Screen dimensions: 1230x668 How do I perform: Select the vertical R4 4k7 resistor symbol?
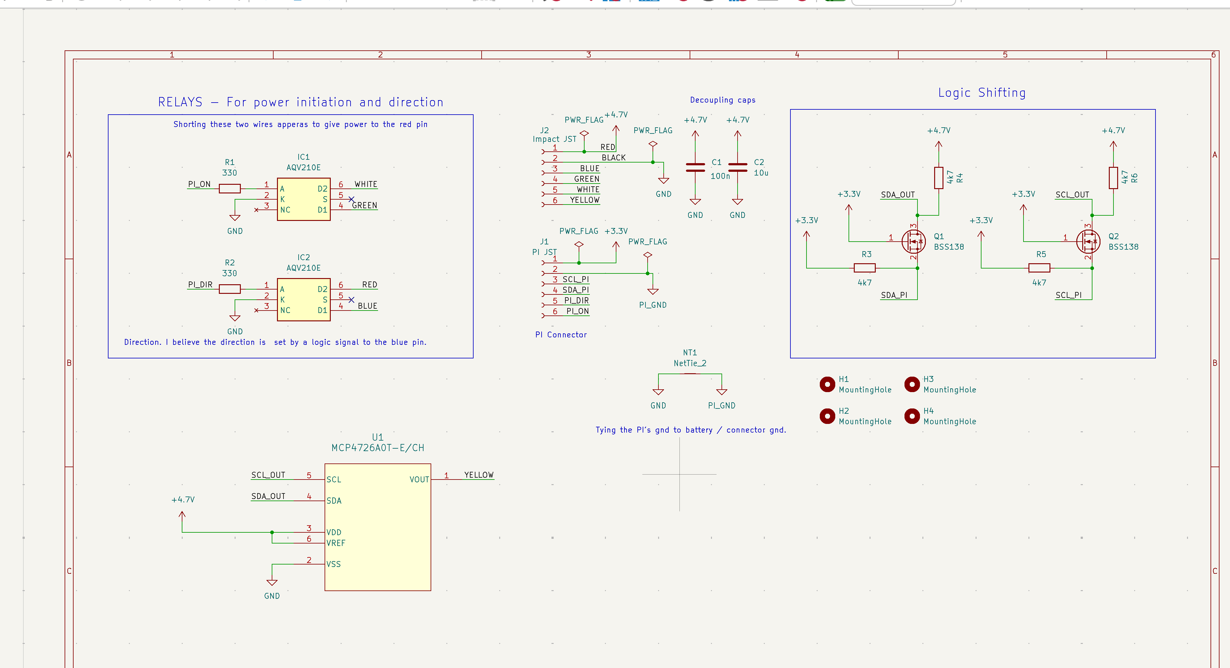point(939,178)
